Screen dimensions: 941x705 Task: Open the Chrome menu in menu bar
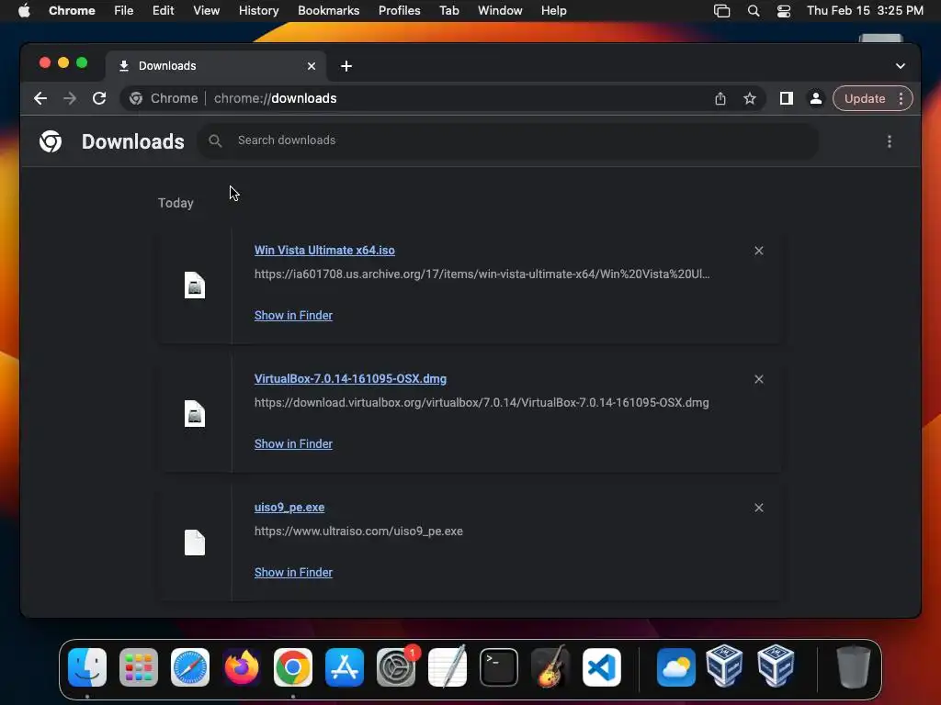(x=72, y=11)
